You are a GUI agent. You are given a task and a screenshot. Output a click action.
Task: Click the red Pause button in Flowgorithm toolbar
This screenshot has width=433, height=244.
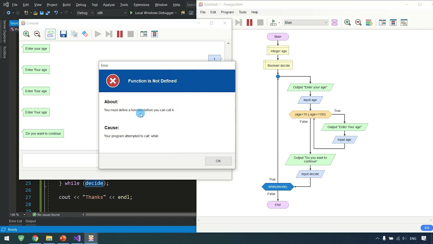250,22
